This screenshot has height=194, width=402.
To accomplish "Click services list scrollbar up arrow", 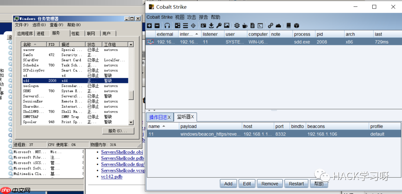I will [131, 45].
